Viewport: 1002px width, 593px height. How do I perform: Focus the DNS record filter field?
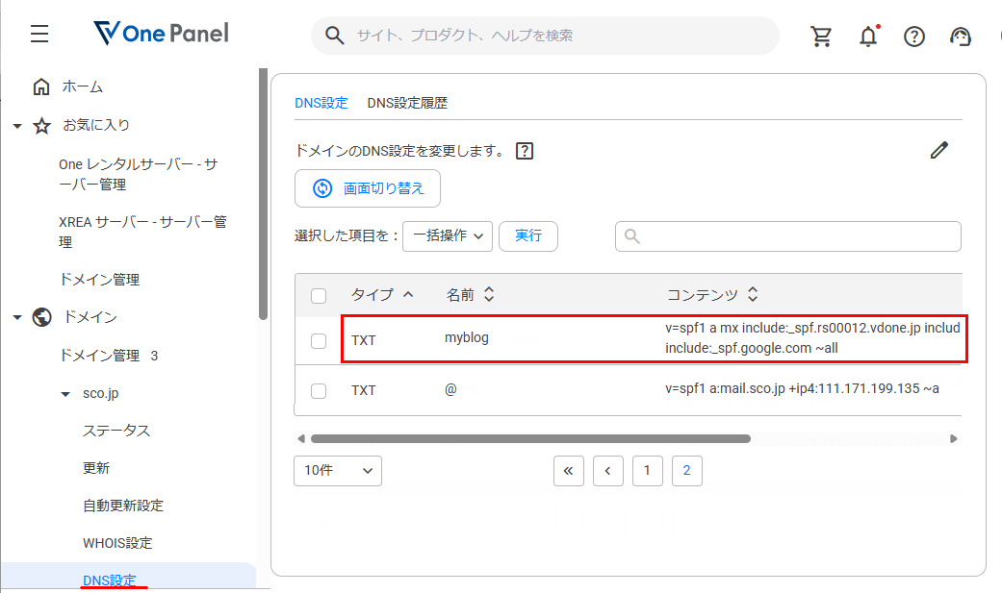click(x=788, y=236)
